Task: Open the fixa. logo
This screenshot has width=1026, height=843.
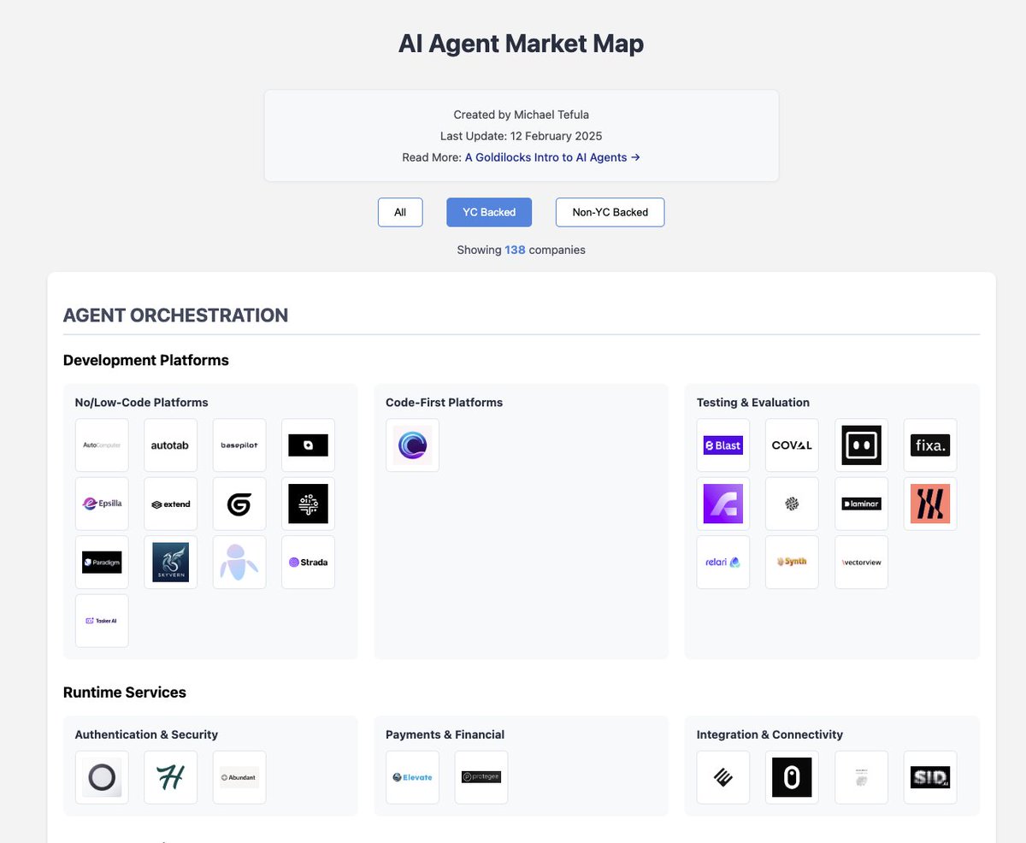Action: [x=929, y=445]
